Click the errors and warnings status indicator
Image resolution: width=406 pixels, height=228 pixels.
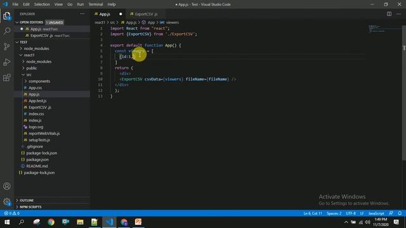coord(11,213)
